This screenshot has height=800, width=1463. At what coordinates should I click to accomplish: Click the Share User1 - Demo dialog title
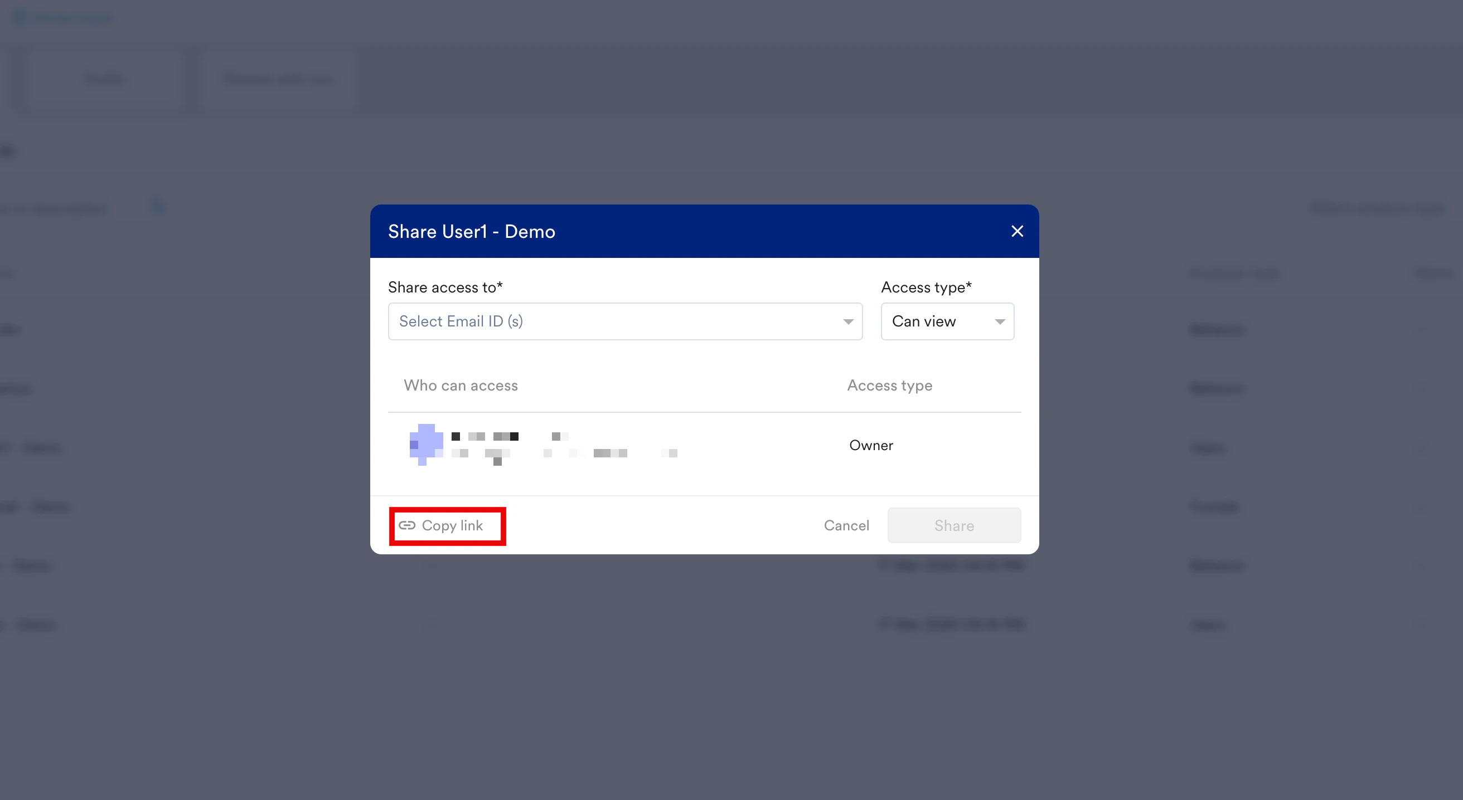pos(471,232)
